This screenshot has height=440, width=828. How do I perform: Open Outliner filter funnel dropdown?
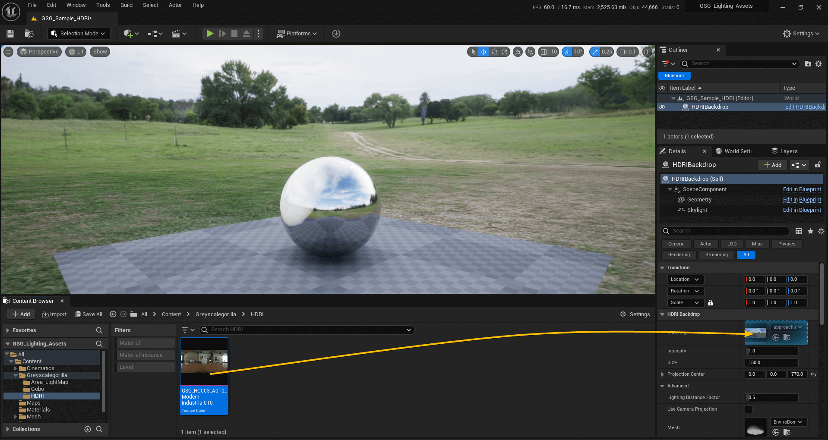[668, 63]
